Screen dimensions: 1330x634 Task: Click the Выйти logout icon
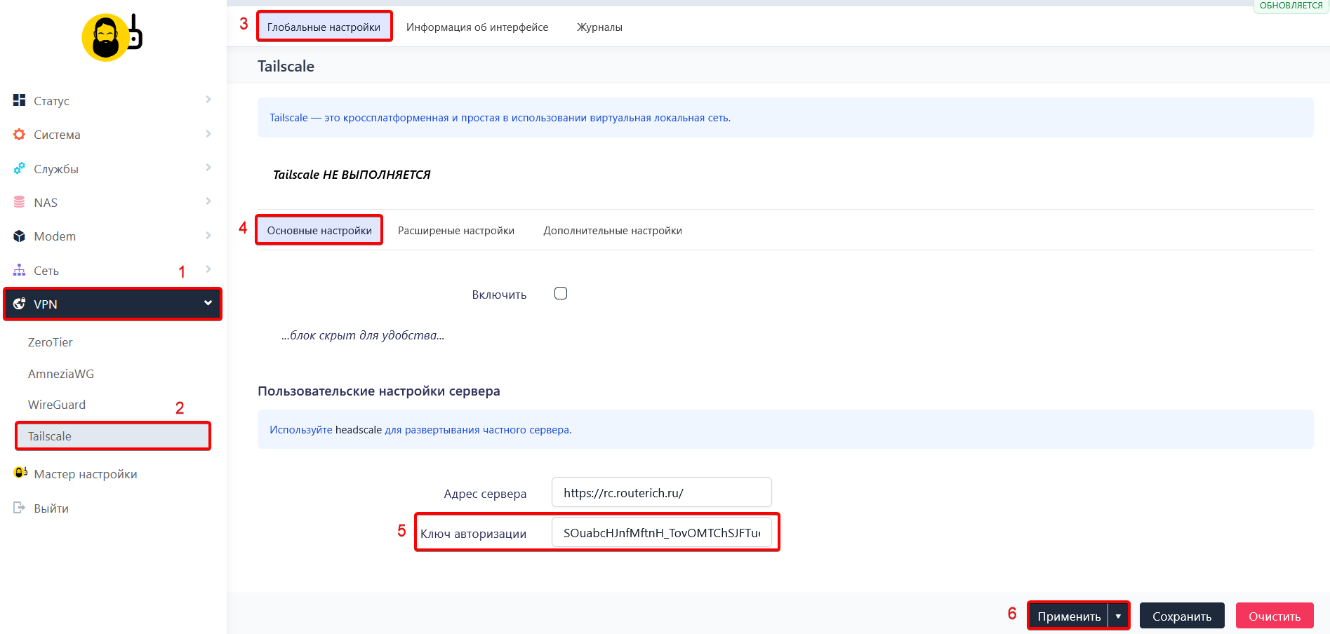pyautogui.click(x=19, y=507)
